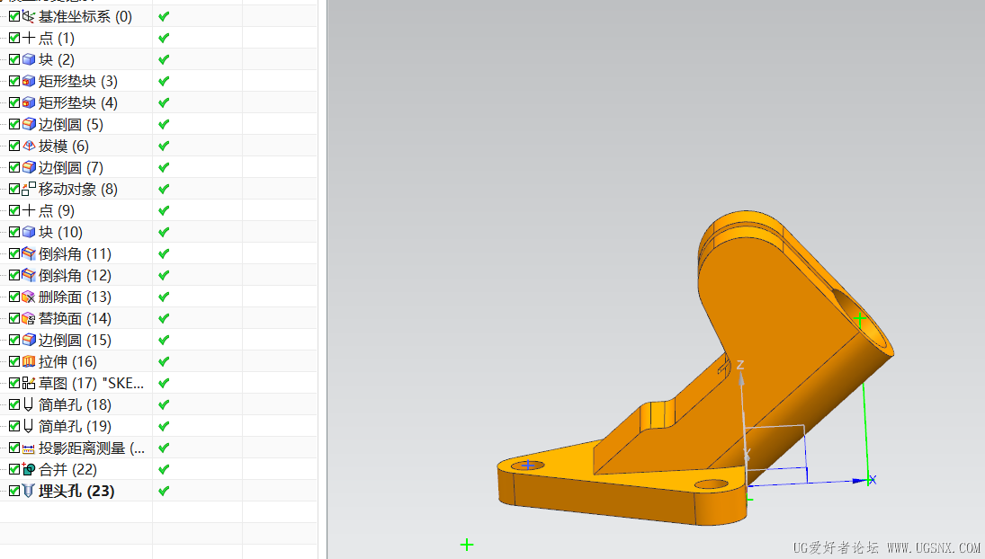
Task: Click the countersunk hole icon 埋头孔 (23)
Action: tap(28, 491)
